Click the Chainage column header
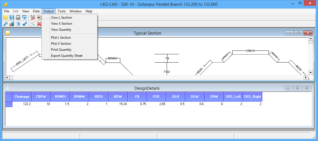This screenshot has height=141, width=318. pyautogui.click(x=22, y=97)
